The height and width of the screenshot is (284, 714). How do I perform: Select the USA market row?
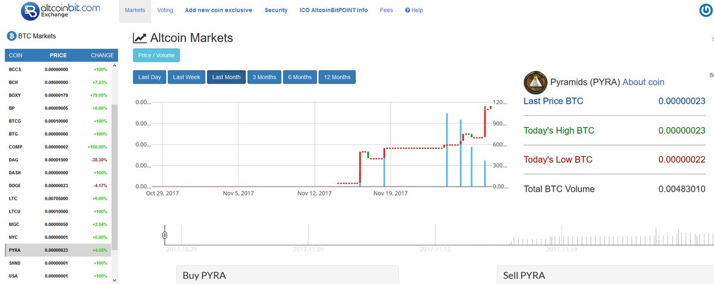point(58,276)
